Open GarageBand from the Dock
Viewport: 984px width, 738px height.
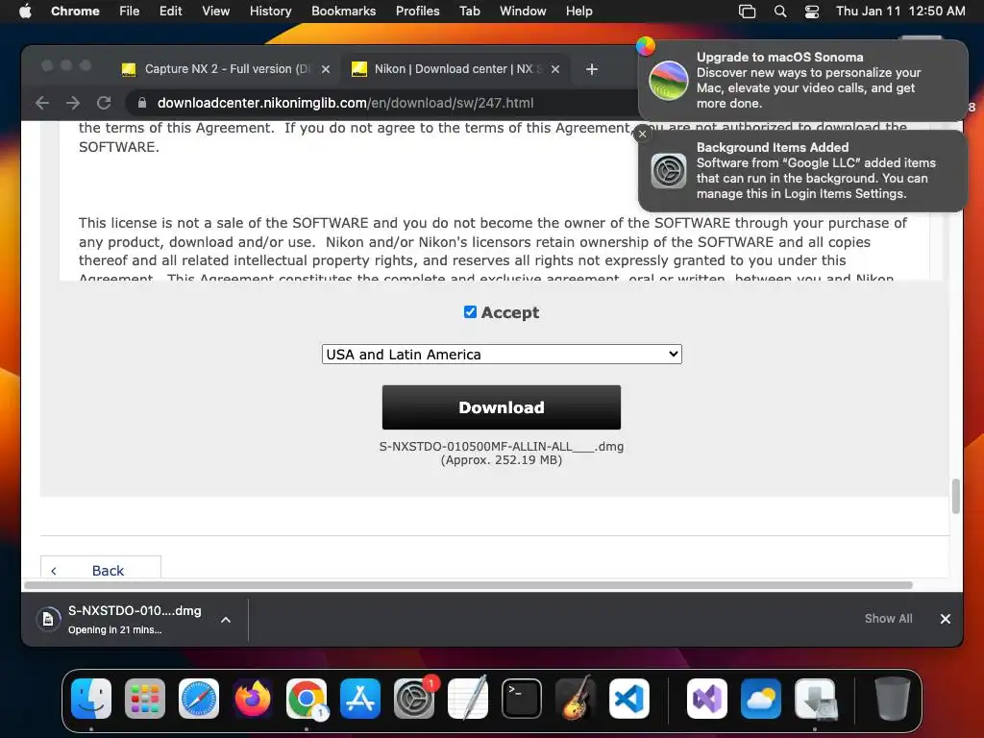point(576,699)
